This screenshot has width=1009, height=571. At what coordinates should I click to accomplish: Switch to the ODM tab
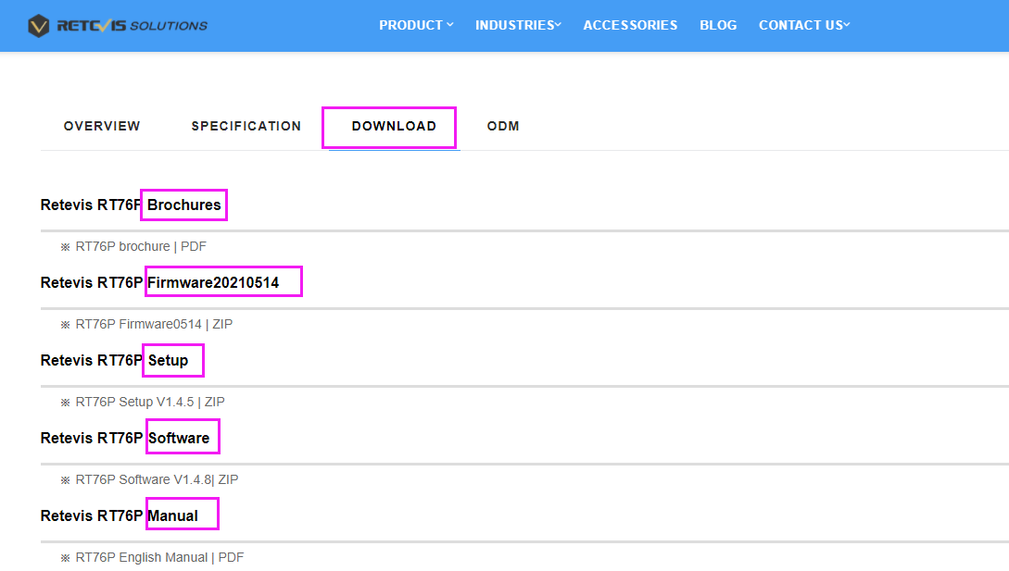[503, 126]
